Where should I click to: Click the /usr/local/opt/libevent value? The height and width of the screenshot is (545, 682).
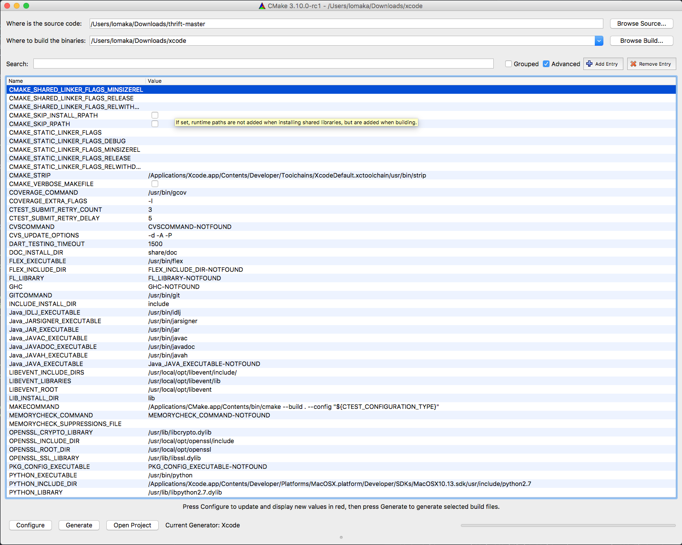180,389
